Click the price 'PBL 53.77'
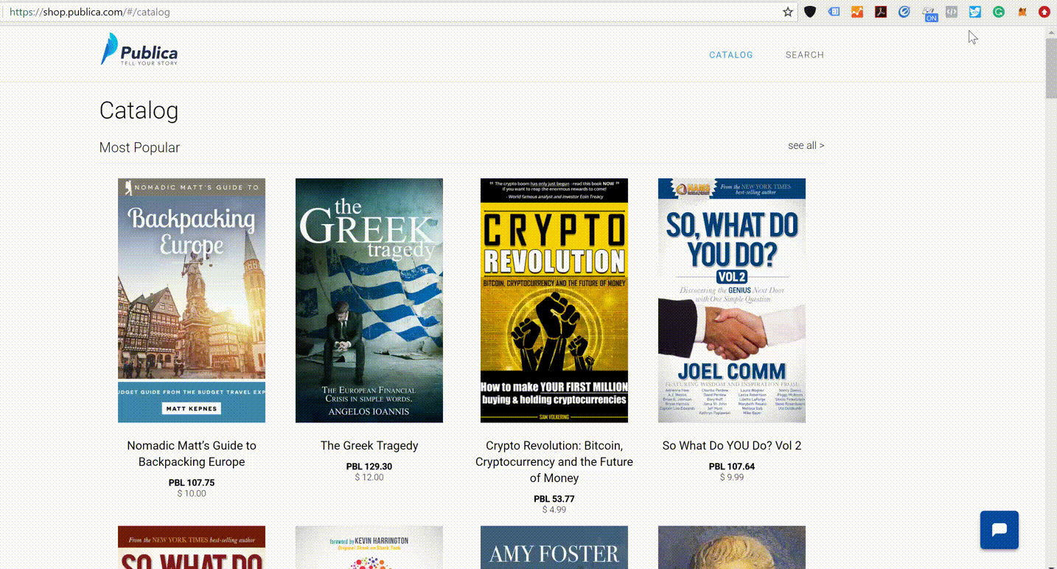Viewport: 1057px width, 569px height. (x=554, y=499)
